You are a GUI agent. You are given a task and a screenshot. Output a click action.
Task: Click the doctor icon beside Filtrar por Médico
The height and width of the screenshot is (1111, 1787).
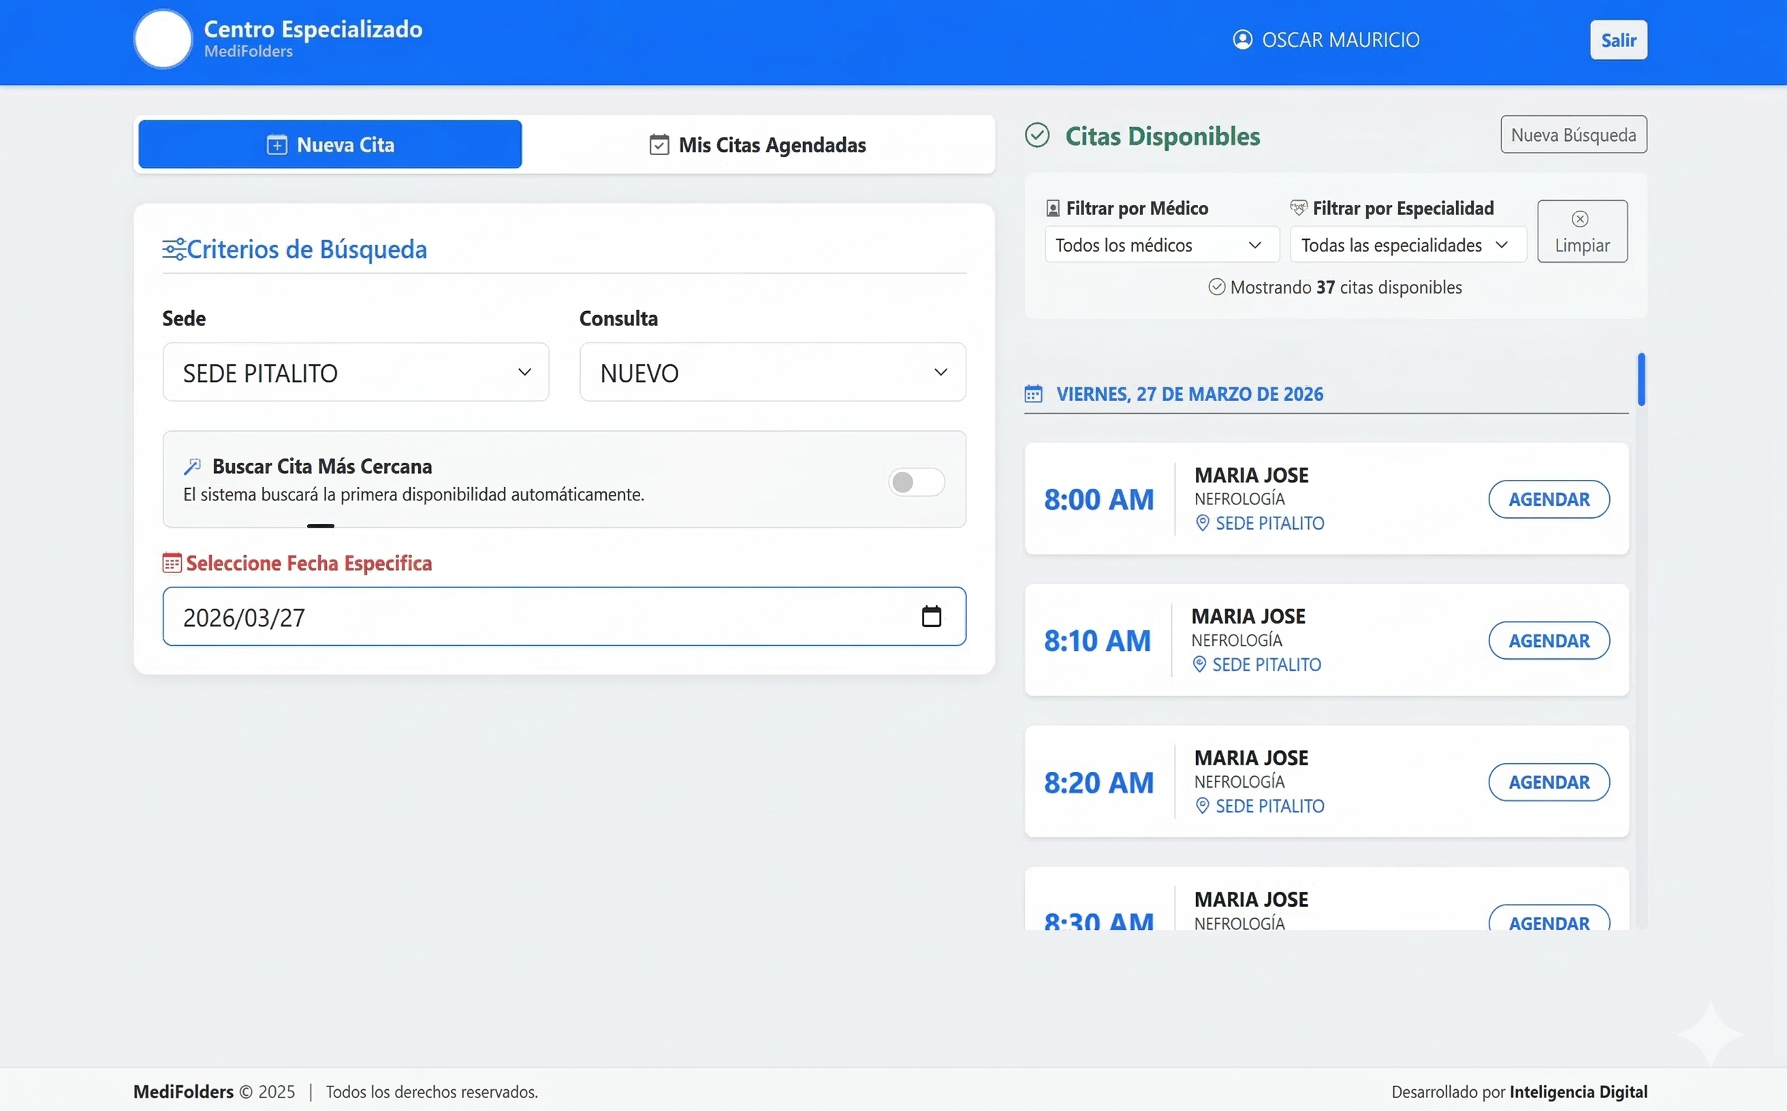[1053, 208]
